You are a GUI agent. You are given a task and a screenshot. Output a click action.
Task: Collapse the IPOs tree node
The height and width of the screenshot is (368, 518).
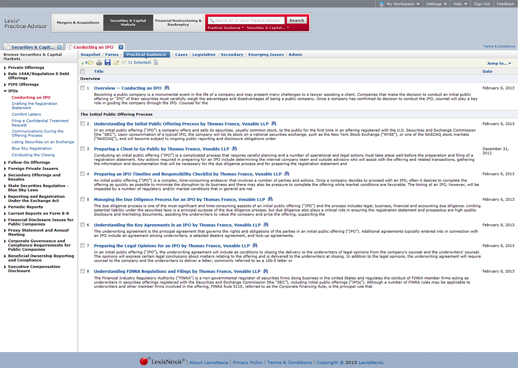click(x=5, y=91)
